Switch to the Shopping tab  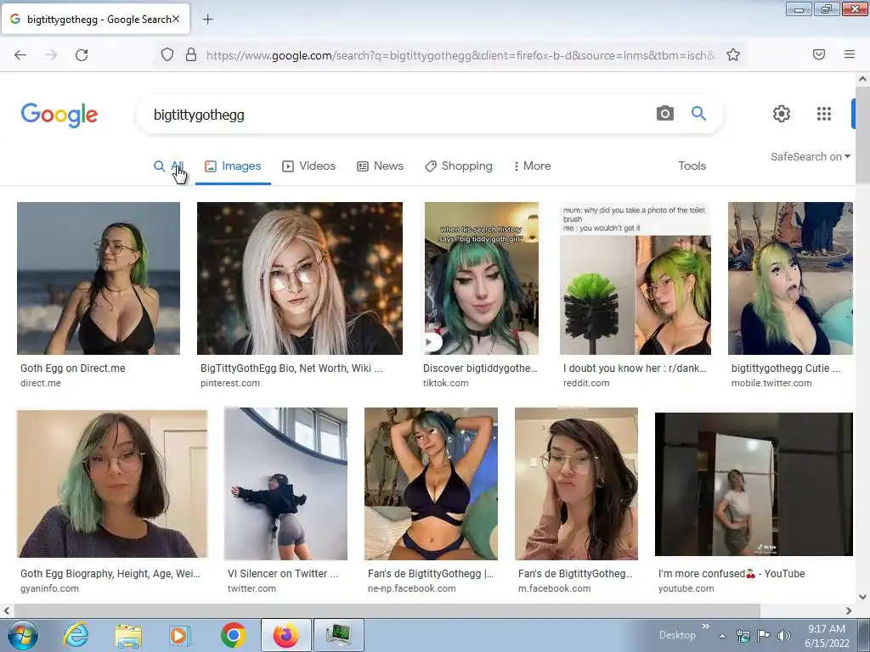pos(458,166)
